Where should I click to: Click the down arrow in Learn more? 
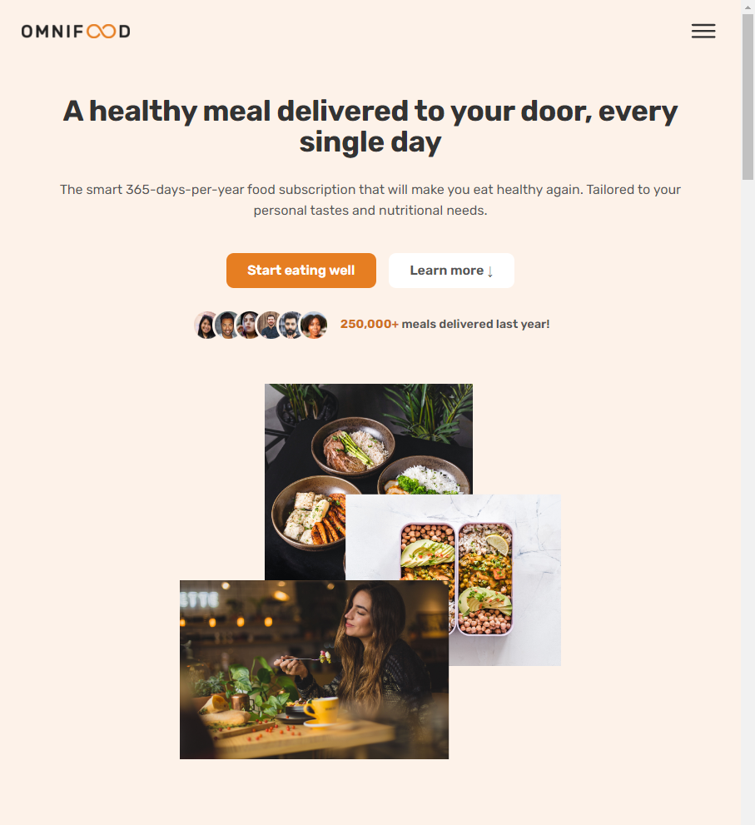489,271
